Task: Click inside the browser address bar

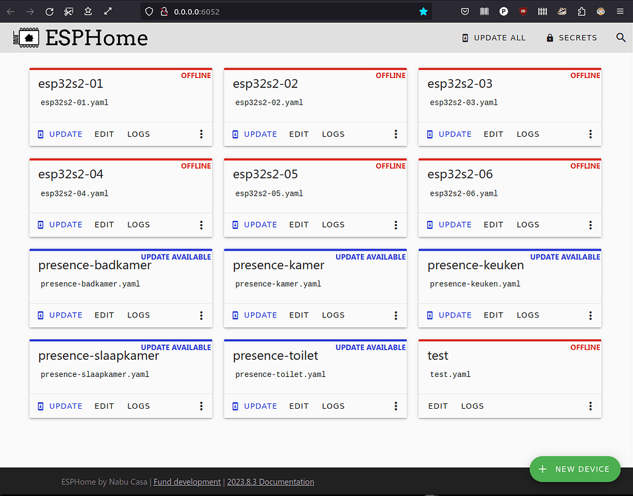Action: point(265,11)
